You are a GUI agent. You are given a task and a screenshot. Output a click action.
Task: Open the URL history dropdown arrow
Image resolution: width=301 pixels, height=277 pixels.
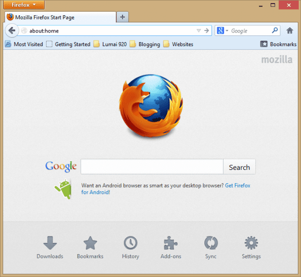[x=199, y=30]
